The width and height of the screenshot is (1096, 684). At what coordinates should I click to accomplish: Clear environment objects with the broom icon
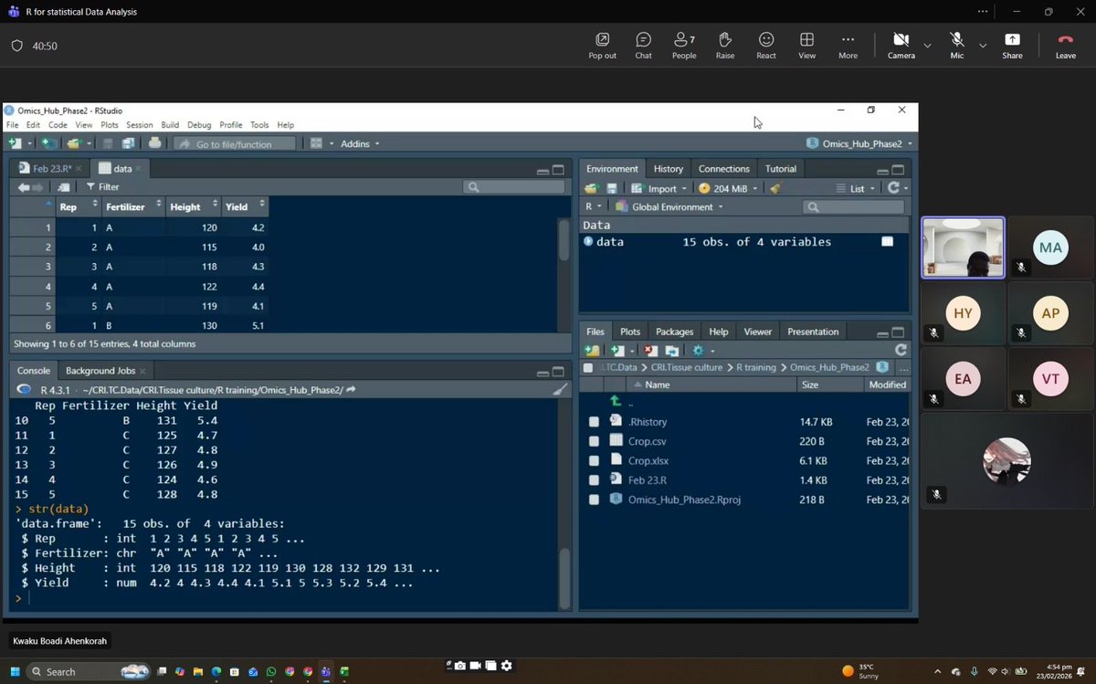click(x=775, y=188)
